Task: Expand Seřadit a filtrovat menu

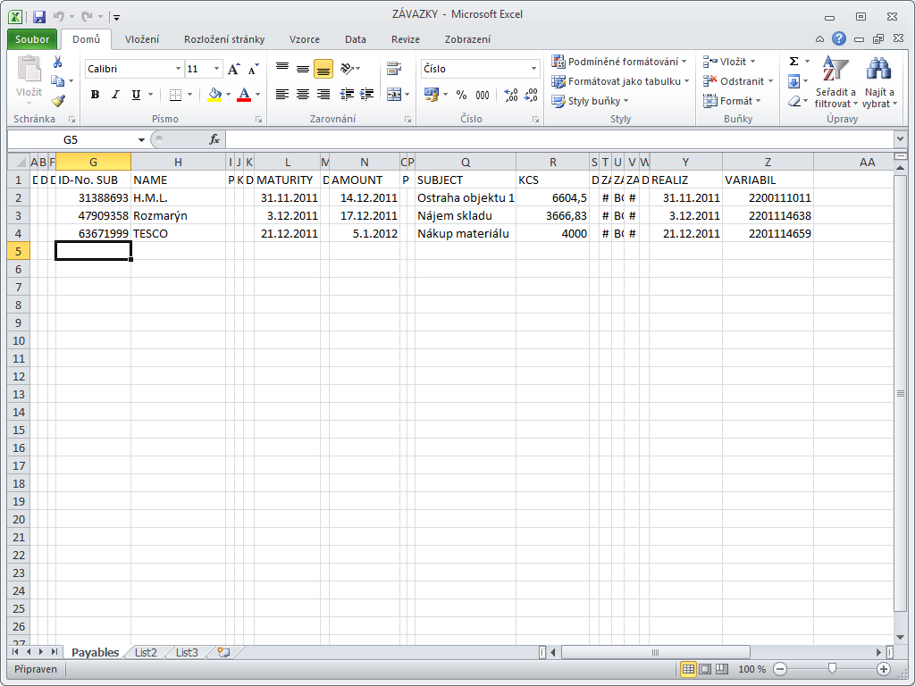Action: click(835, 81)
